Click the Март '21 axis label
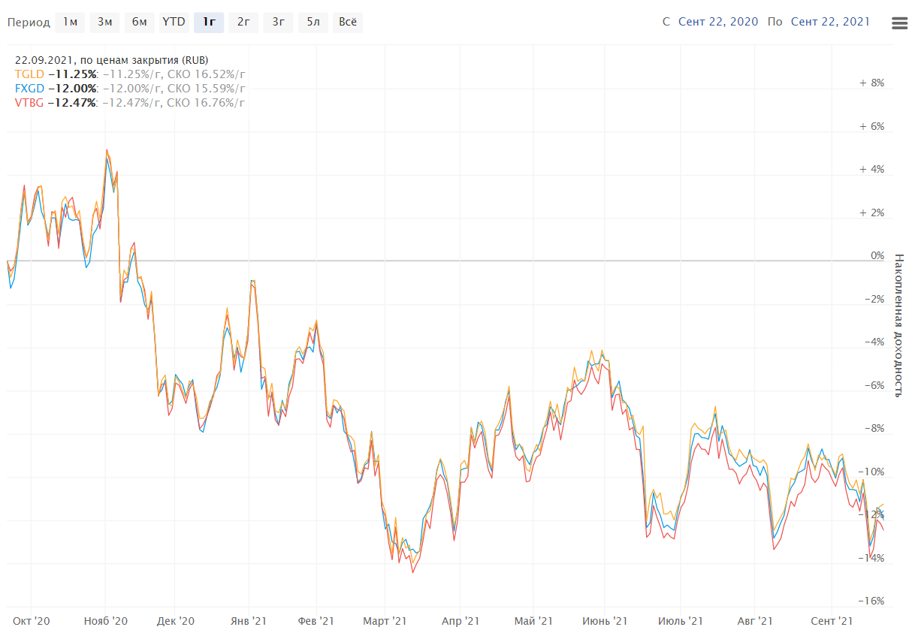The width and height of the screenshot is (921, 639). [x=385, y=621]
